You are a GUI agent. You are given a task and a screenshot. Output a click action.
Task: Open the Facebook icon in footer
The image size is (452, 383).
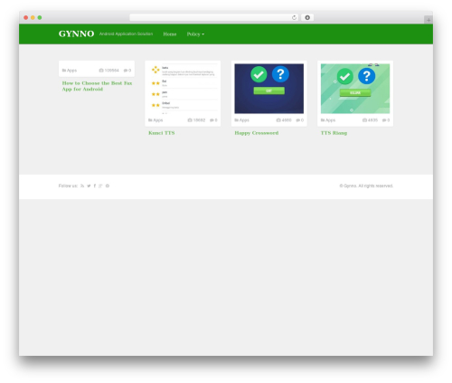pos(95,186)
